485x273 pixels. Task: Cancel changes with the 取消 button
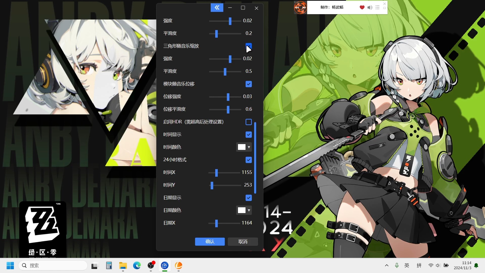click(x=243, y=242)
